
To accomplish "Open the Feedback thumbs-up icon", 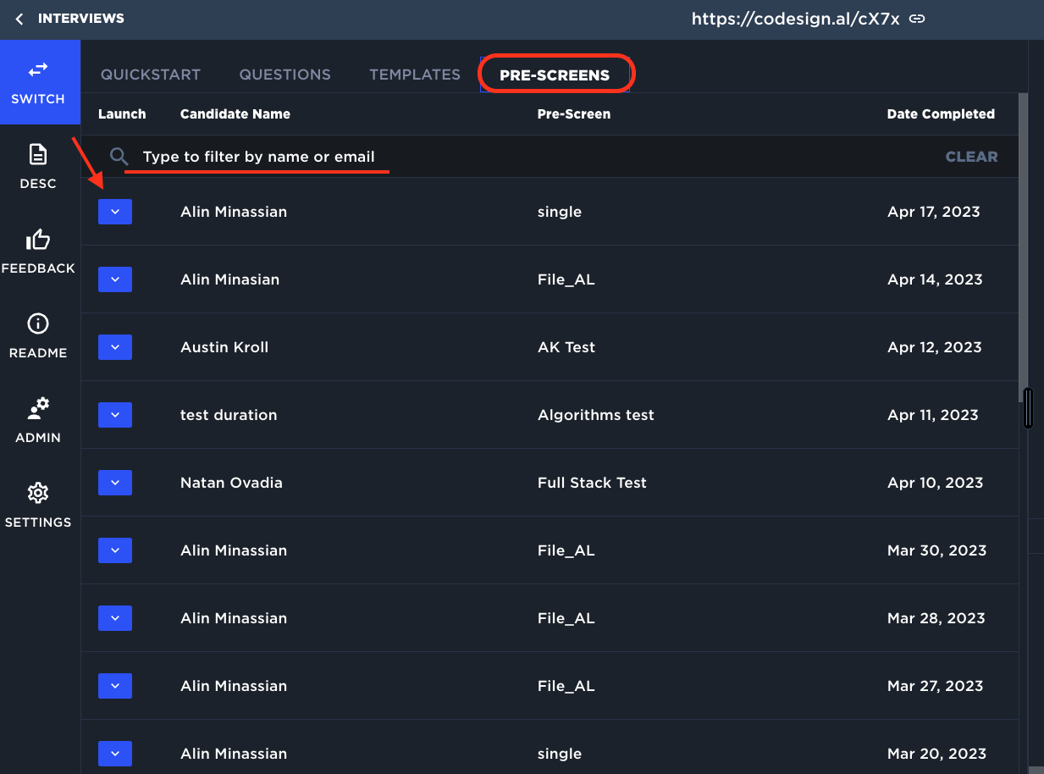I will click(38, 240).
